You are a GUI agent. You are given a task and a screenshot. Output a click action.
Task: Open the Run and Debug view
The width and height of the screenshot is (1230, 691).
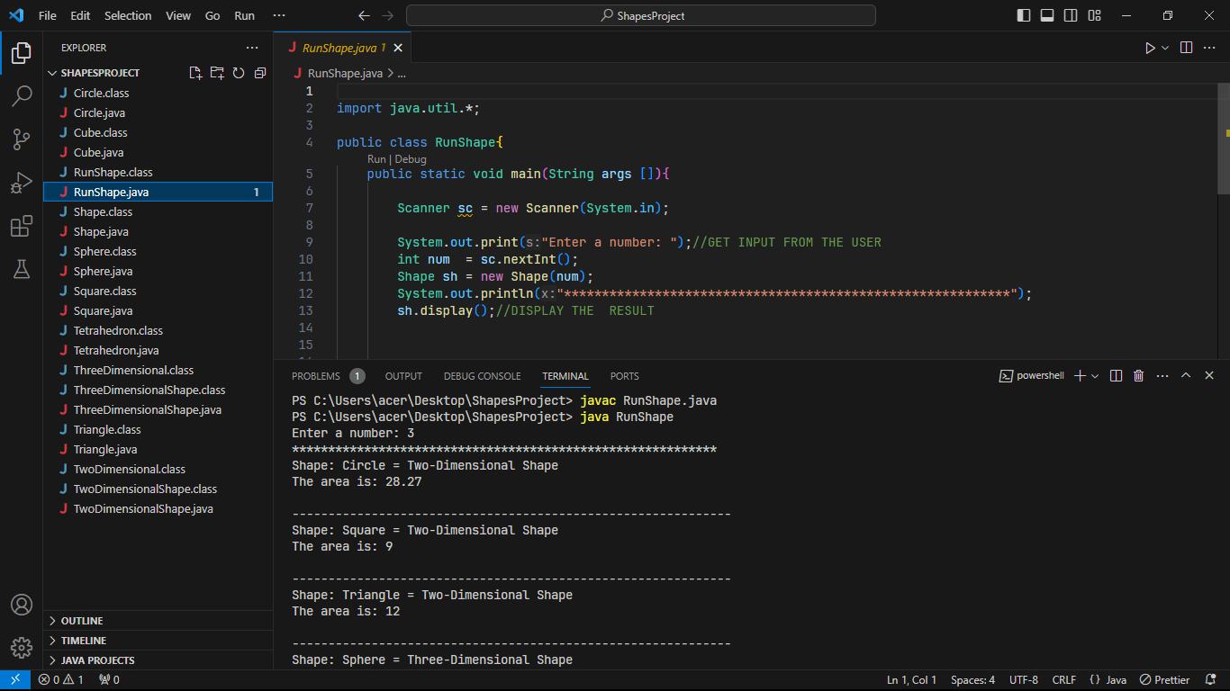[x=22, y=183]
